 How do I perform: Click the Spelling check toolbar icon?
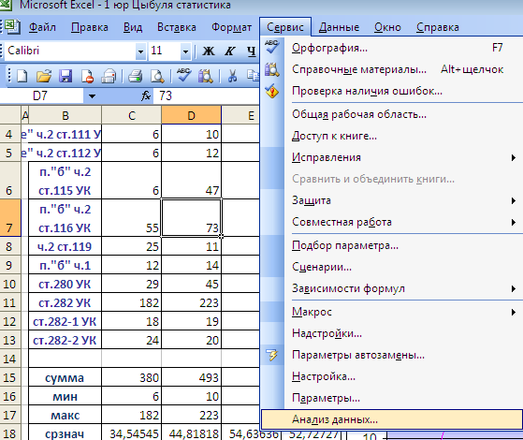click(x=183, y=76)
